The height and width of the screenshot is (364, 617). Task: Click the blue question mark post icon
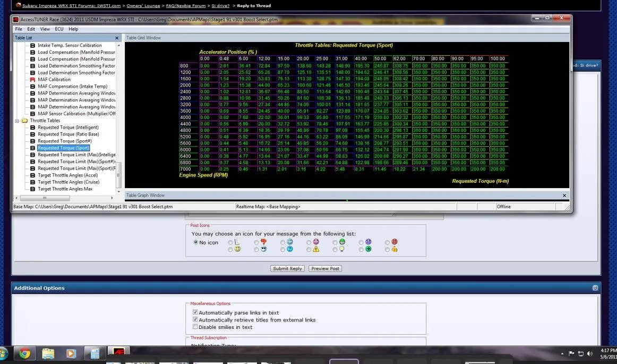pos(289,249)
